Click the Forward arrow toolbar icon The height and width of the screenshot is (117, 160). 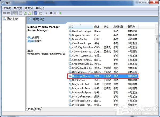pyautogui.click(x=9, y=13)
